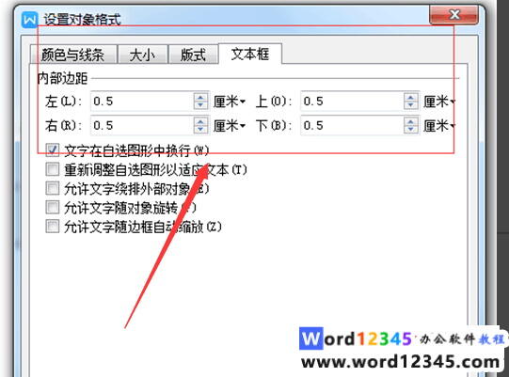Decrease the 右(R) margin with down arrow

[200, 130]
